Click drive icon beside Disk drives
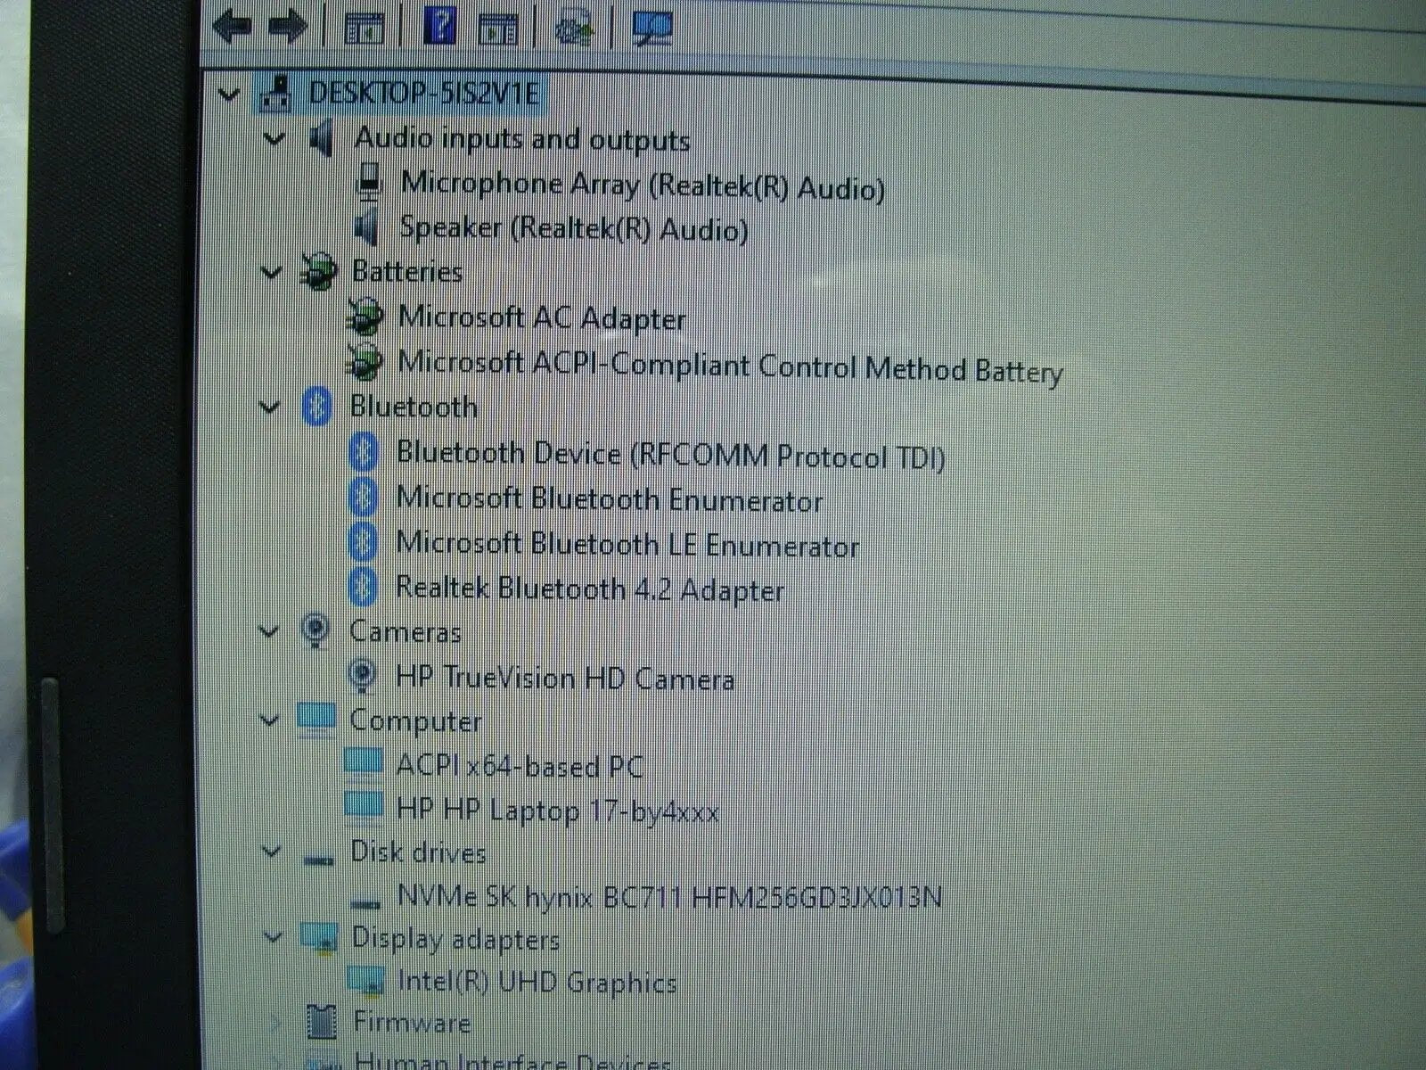The height and width of the screenshot is (1070, 1426). pos(317,860)
